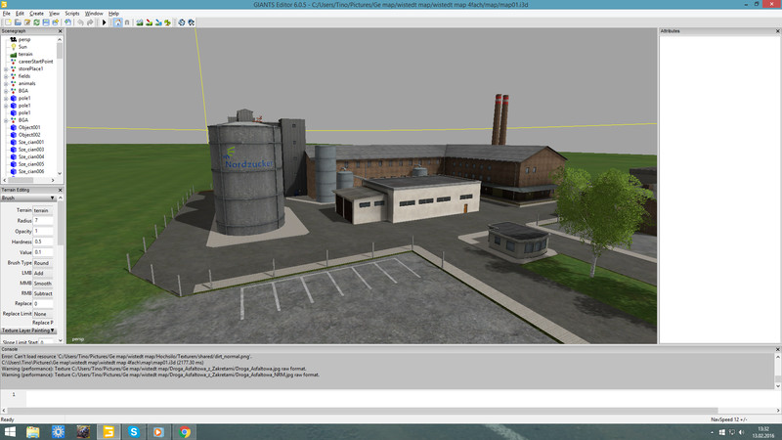Viewport: 782px width, 440px height.
Task: Open the Scripts menu
Action: pos(72,13)
